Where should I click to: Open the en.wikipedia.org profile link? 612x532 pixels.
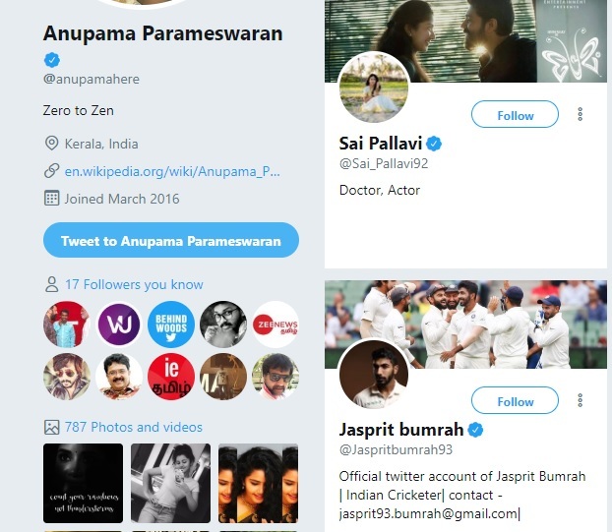pos(172,171)
